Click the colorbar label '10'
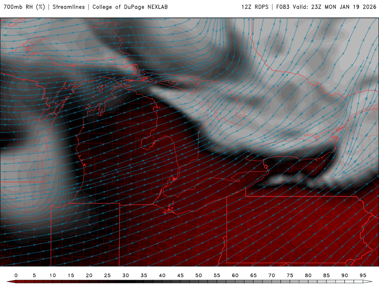Image resolution: width=379 pixels, height=284 pixels. [53, 275]
